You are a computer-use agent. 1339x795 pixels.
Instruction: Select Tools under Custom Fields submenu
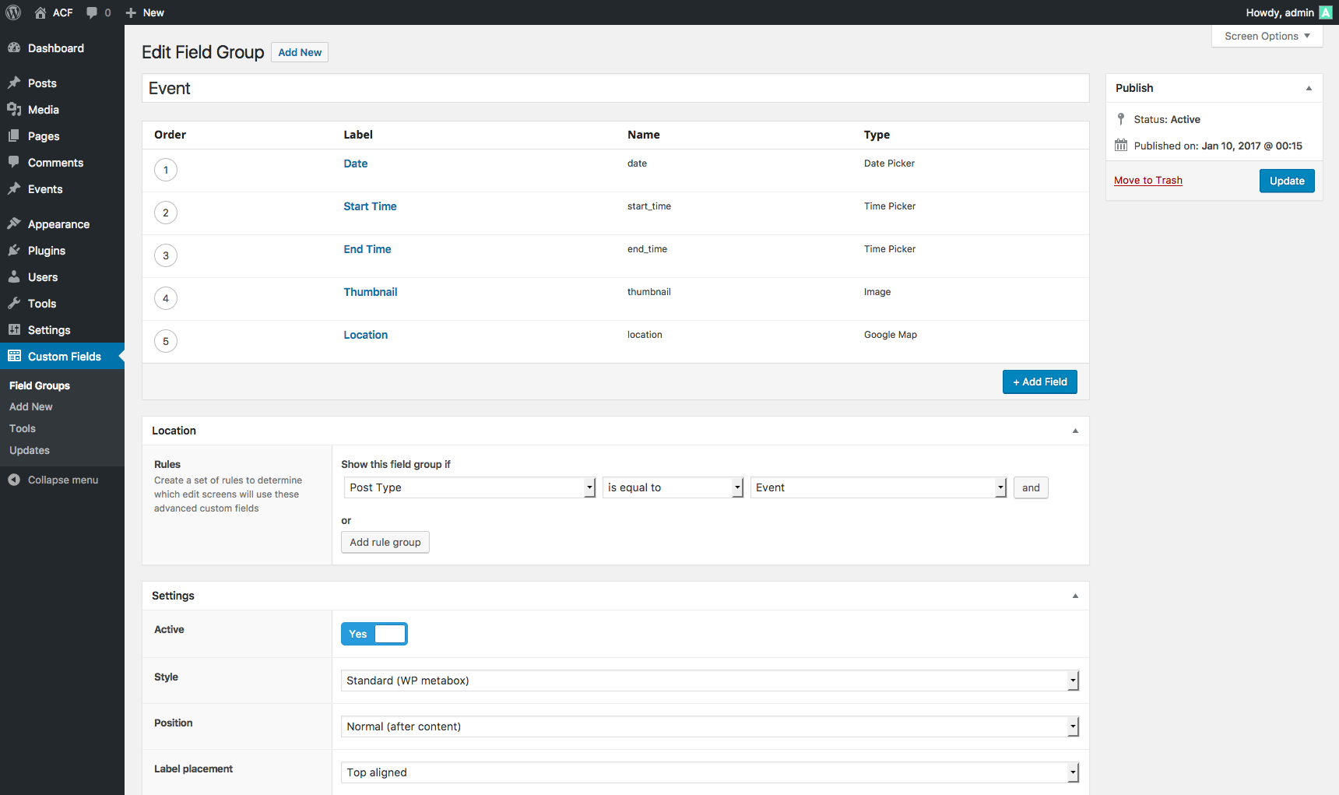23,428
